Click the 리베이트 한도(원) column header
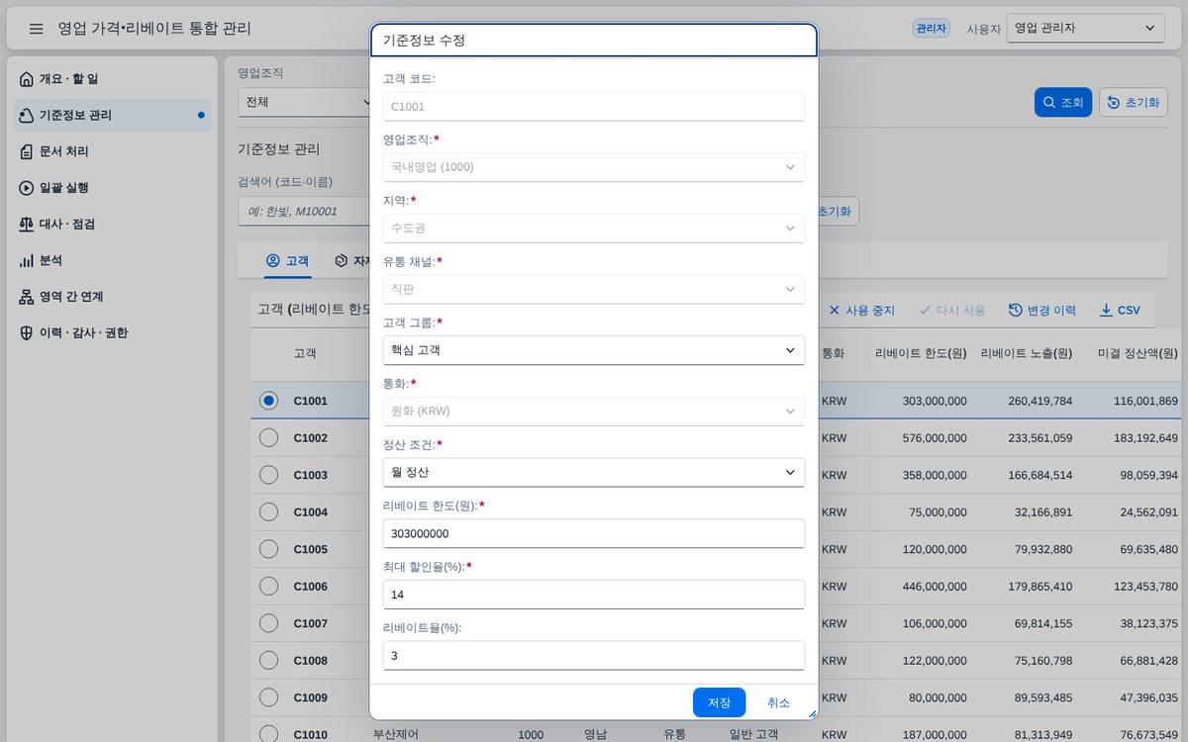The height and width of the screenshot is (742, 1188). pyautogui.click(x=921, y=353)
